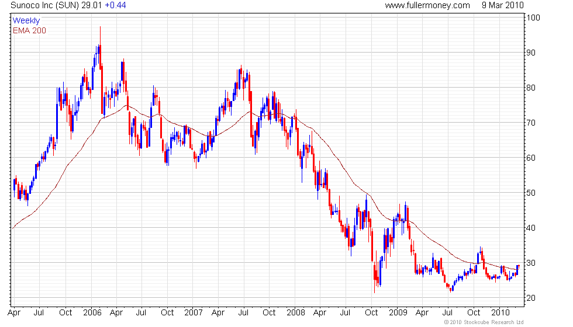Viewport: 573px width, 327px height.
Task: Click the latest candle at the chart's right edge
Action: 519,266
